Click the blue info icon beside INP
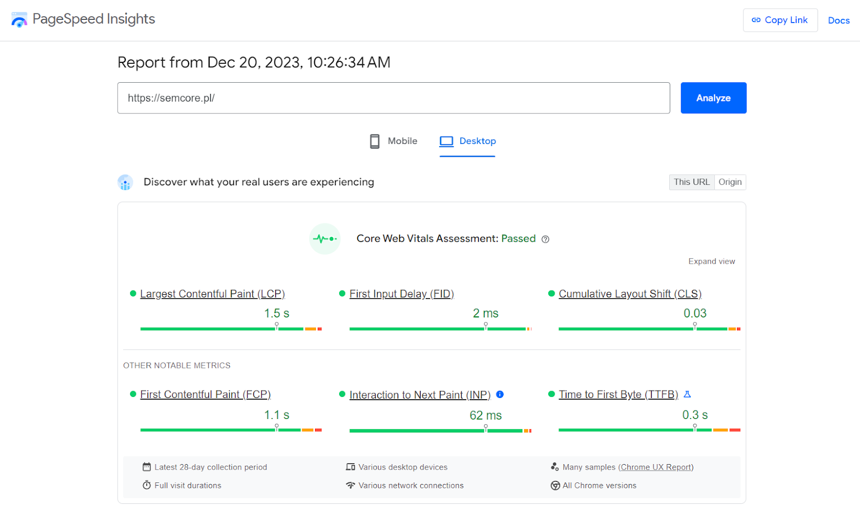The width and height of the screenshot is (860, 506). [x=500, y=394]
